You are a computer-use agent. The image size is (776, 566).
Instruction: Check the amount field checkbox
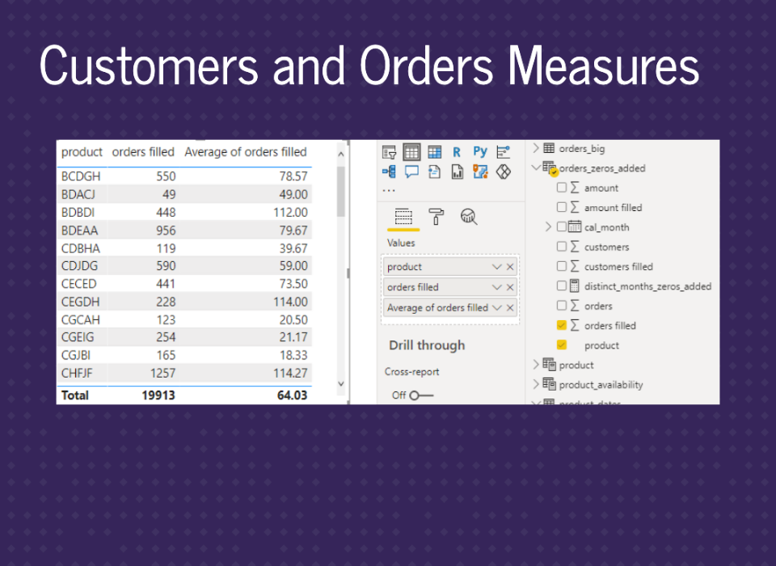[x=562, y=188]
